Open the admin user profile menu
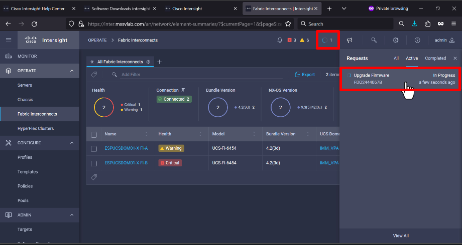 [444, 40]
